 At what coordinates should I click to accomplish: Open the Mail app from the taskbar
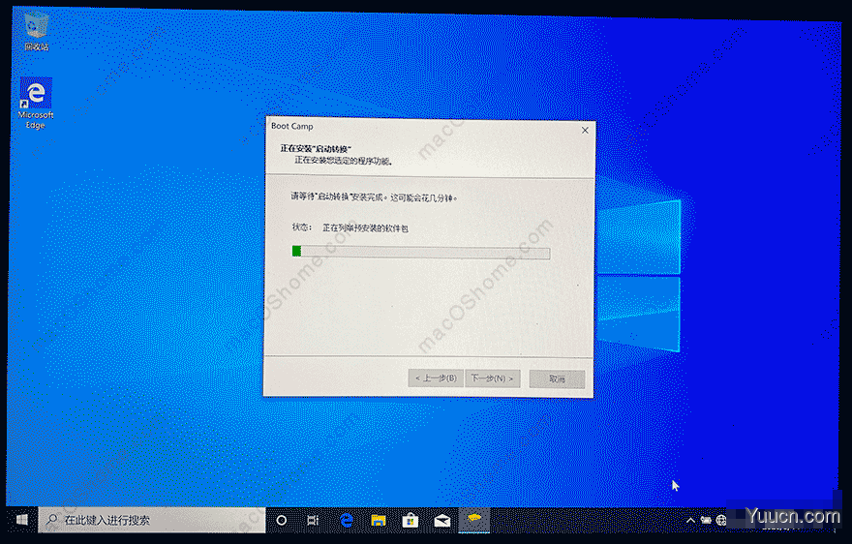[x=442, y=520]
